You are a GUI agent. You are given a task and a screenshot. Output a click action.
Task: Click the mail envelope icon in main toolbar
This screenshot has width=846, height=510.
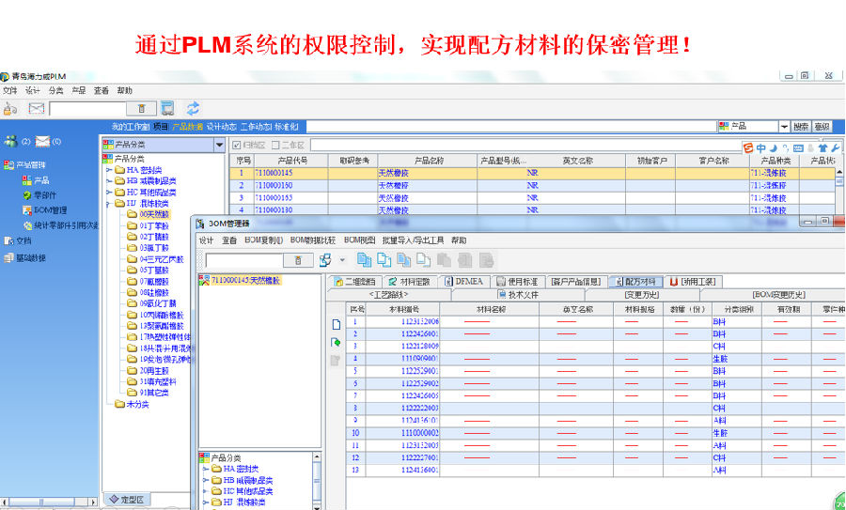[37, 109]
